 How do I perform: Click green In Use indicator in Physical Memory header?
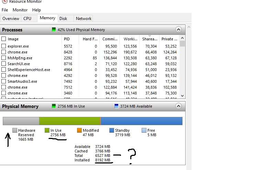pyautogui.click(x=54, y=106)
